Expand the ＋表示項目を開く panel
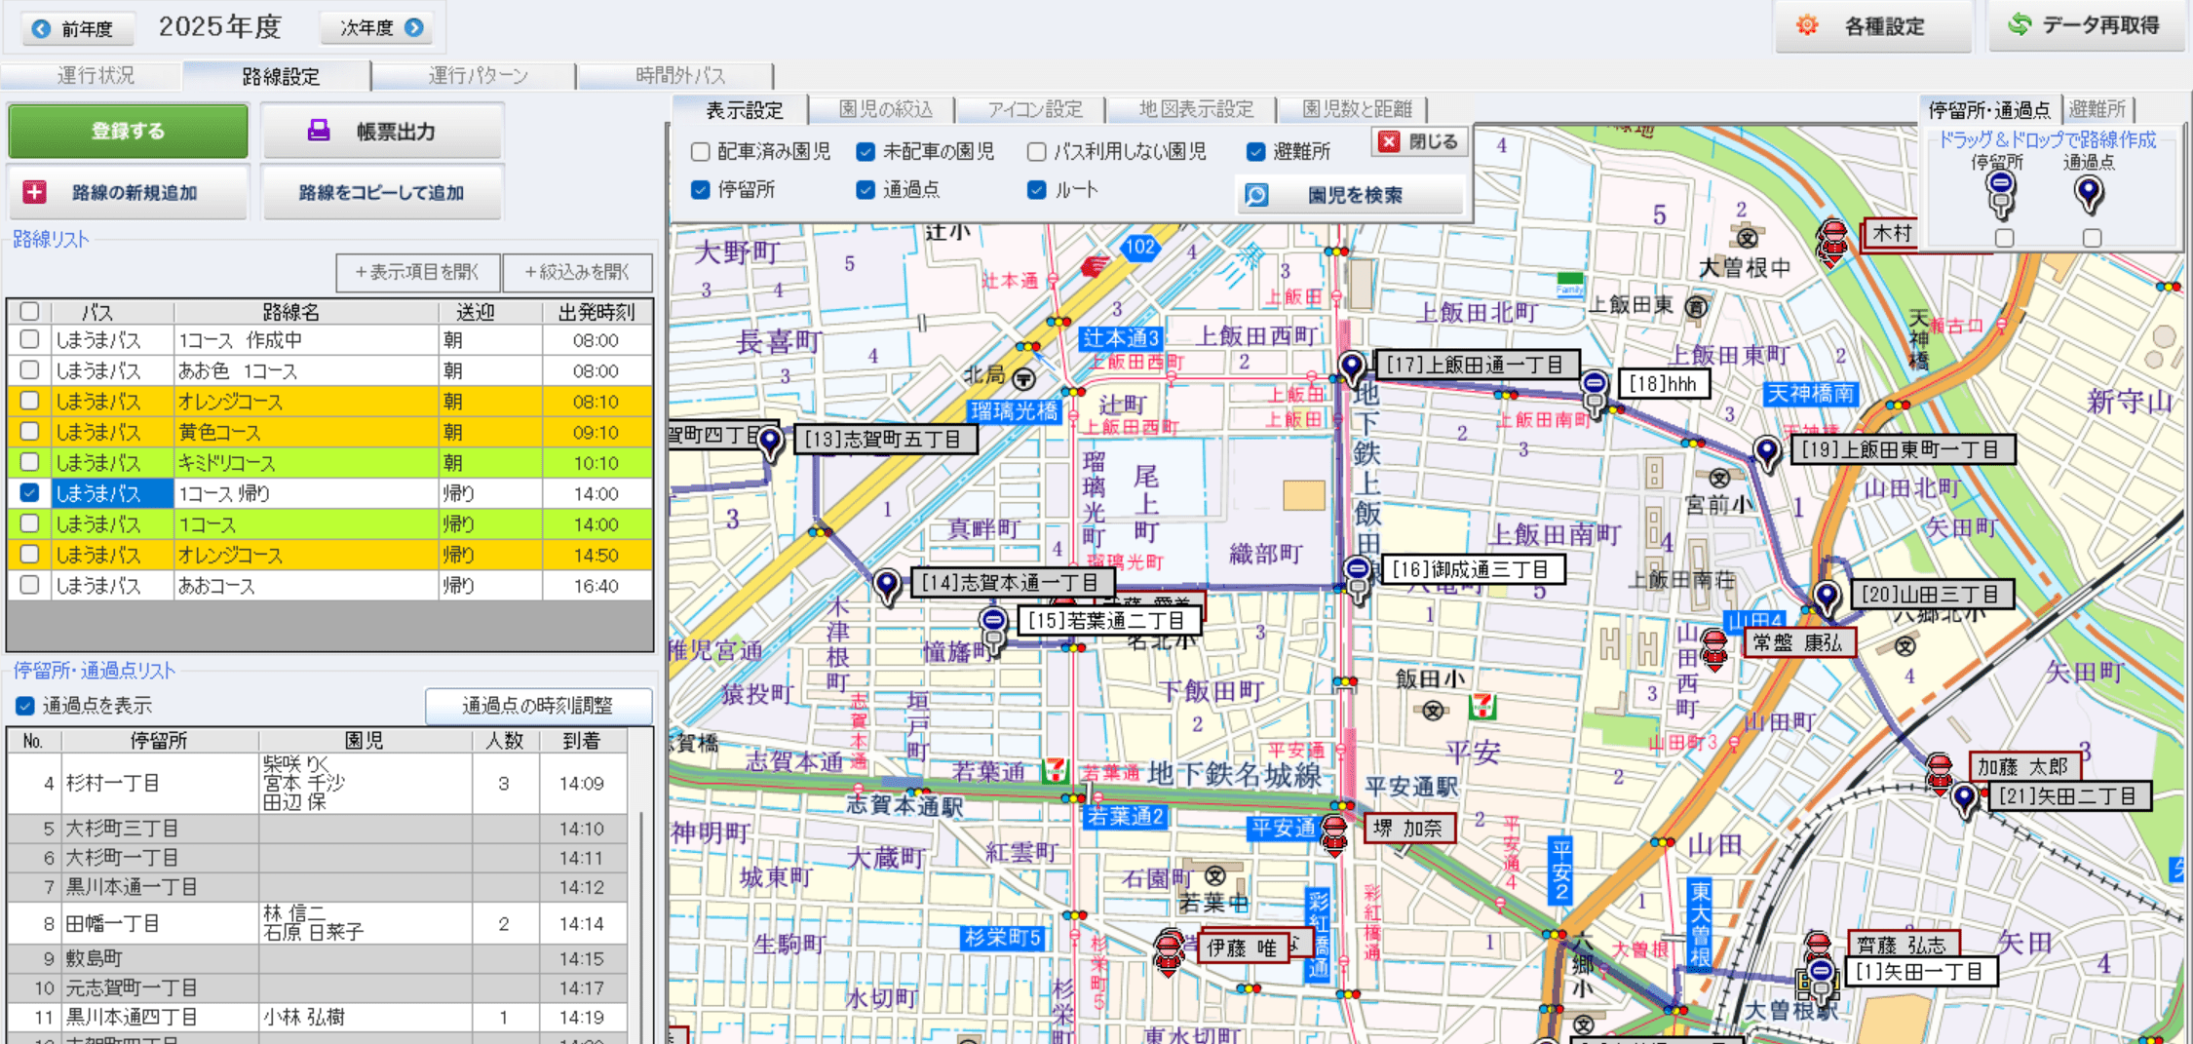This screenshot has height=1044, width=2193. pos(417,272)
